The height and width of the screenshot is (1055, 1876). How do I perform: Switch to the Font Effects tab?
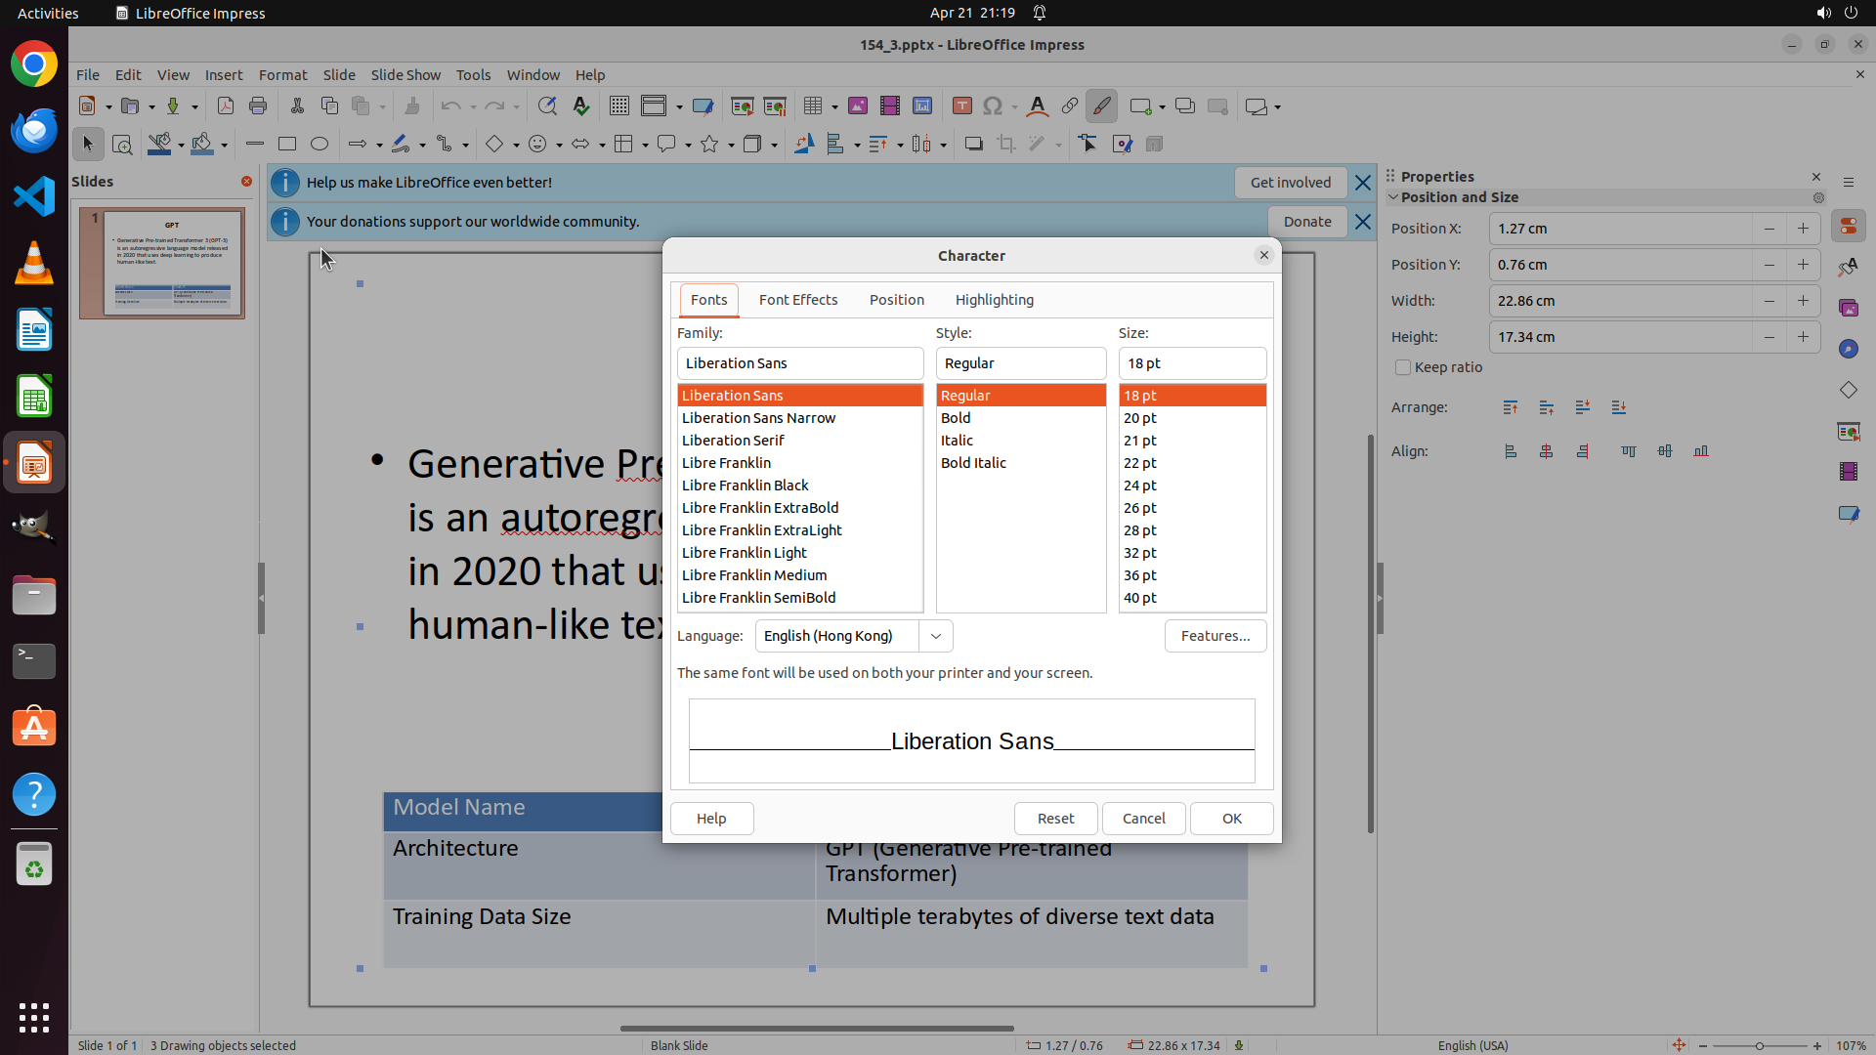[x=797, y=300]
